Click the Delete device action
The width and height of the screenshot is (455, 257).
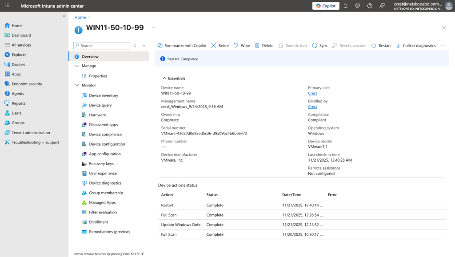(x=264, y=45)
